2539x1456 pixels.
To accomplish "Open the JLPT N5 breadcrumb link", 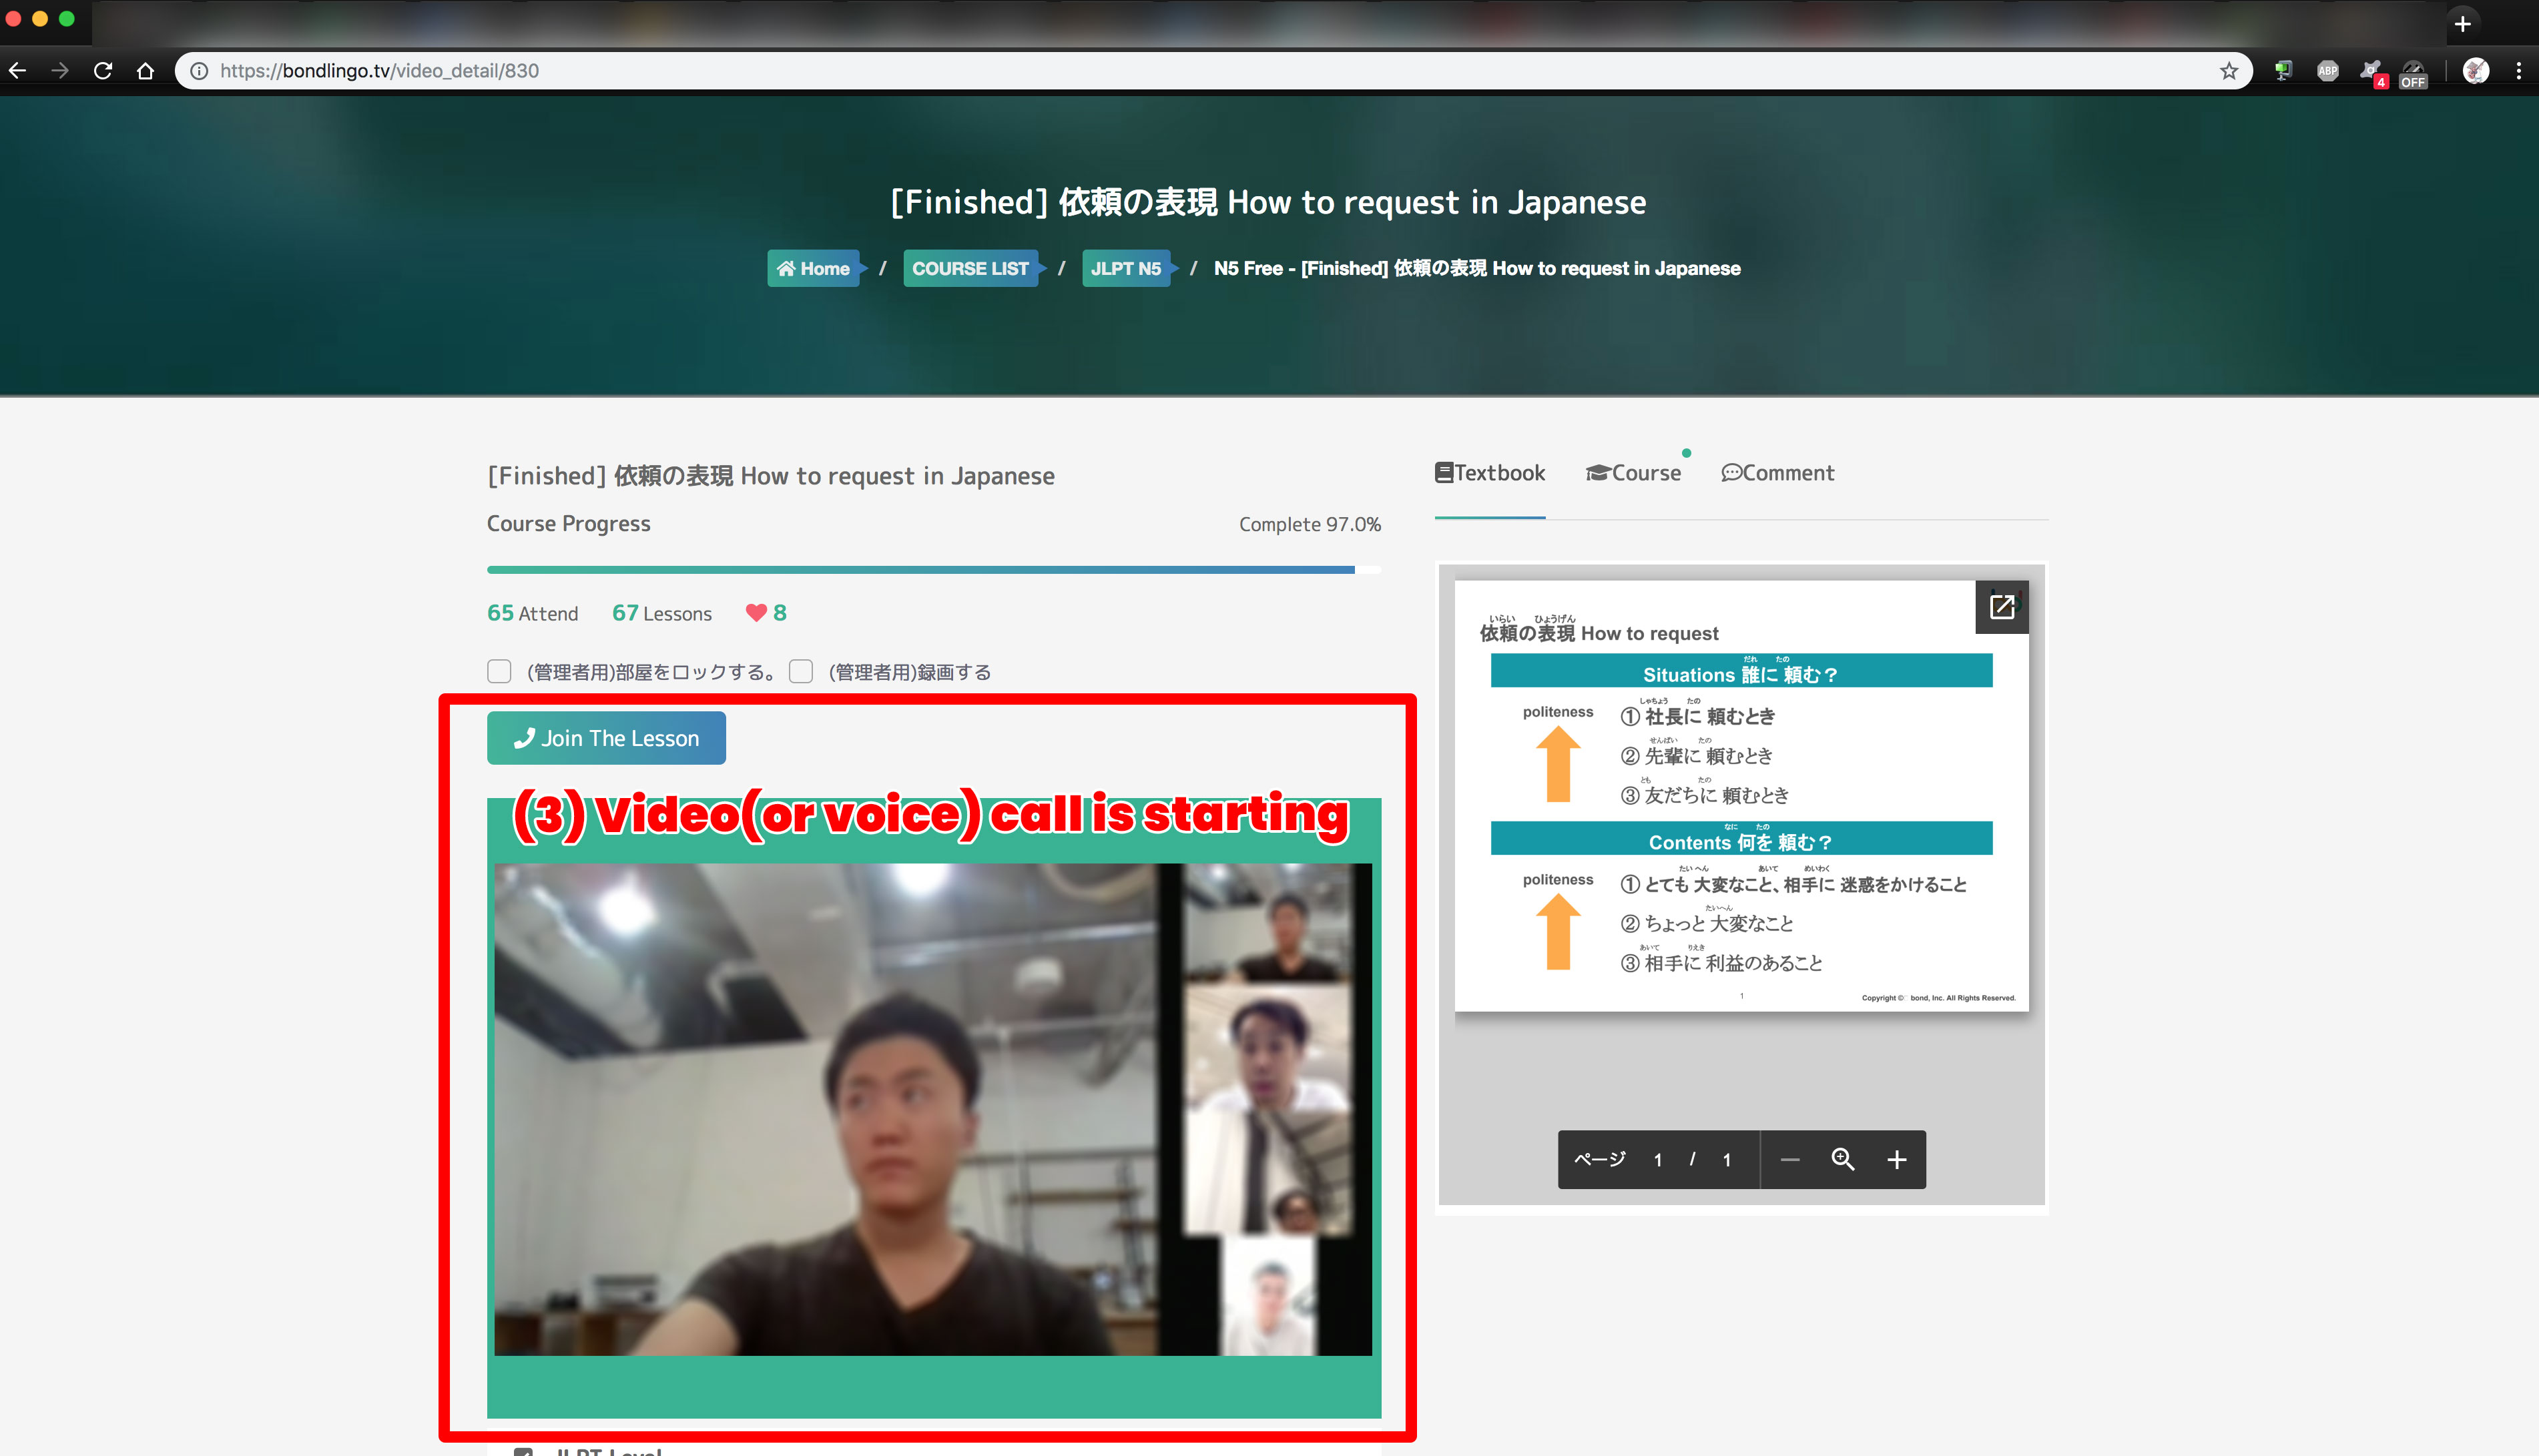I will click(x=1125, y=268).
